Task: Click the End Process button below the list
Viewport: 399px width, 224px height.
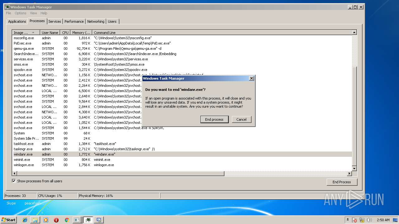Action: click(342, 182)
